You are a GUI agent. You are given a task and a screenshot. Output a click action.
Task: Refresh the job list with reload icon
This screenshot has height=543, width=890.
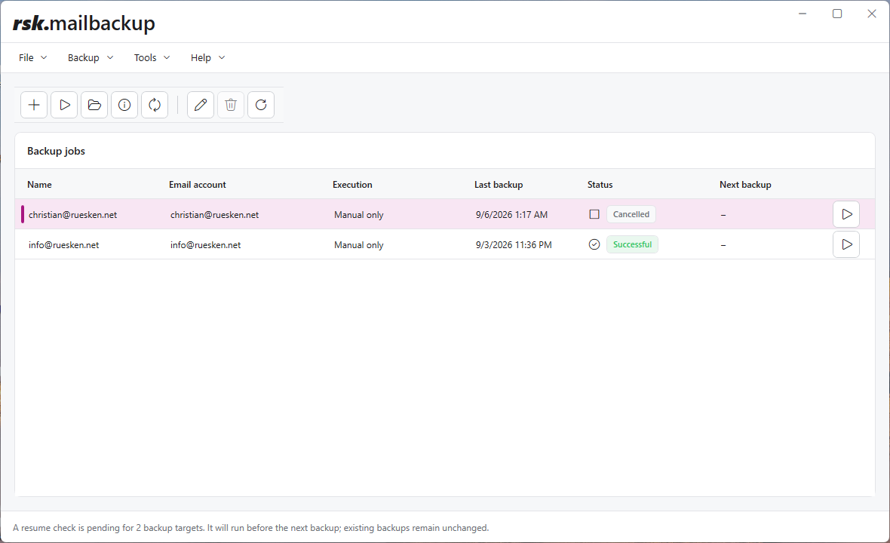tap(261, 105)
